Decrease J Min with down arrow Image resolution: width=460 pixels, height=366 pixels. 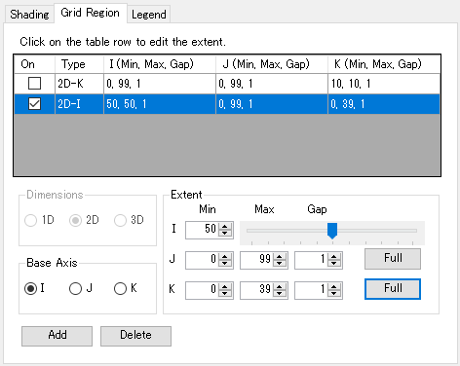pos(225,264)
